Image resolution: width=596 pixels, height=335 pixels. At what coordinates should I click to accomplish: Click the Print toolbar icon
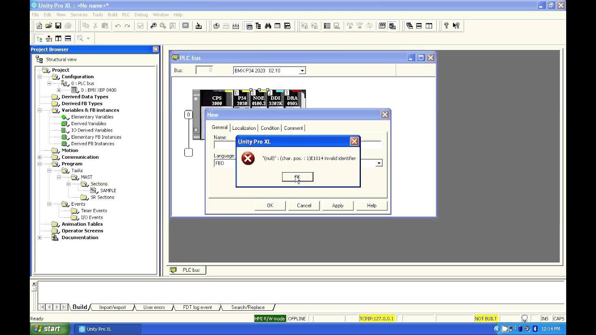pos(68,26)
